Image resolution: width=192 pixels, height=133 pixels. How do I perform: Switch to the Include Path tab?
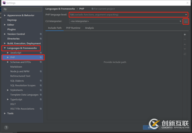pos(55,28)
